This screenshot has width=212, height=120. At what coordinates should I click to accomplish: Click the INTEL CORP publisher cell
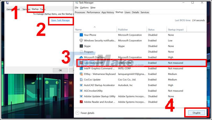pos(124,68)
